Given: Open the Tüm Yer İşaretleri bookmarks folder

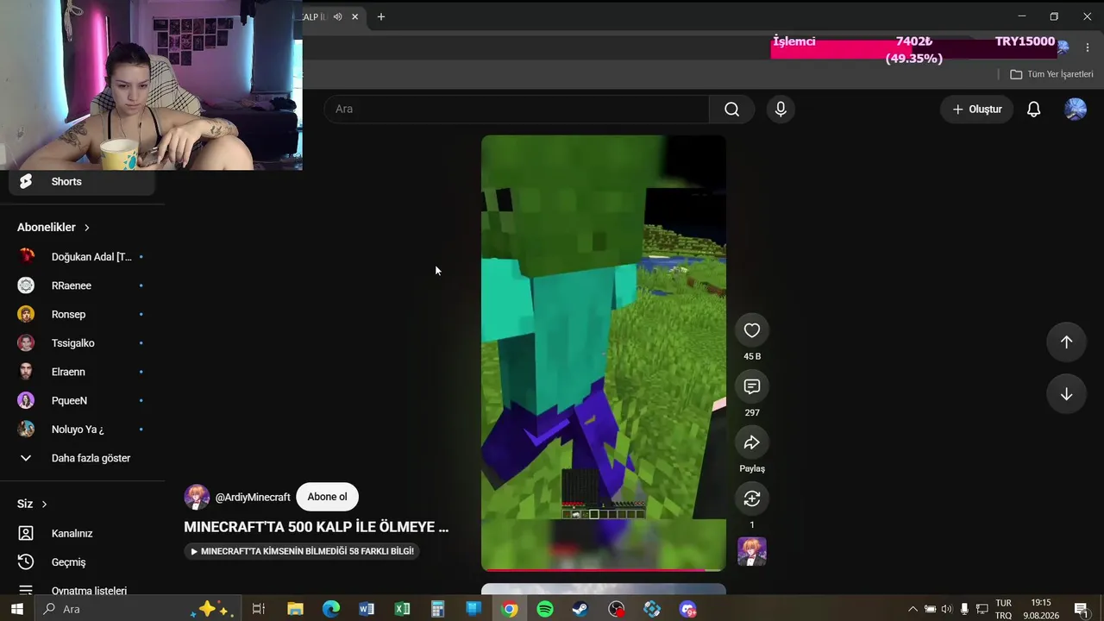Looking at the screenshot, I should click(1051, 74).
